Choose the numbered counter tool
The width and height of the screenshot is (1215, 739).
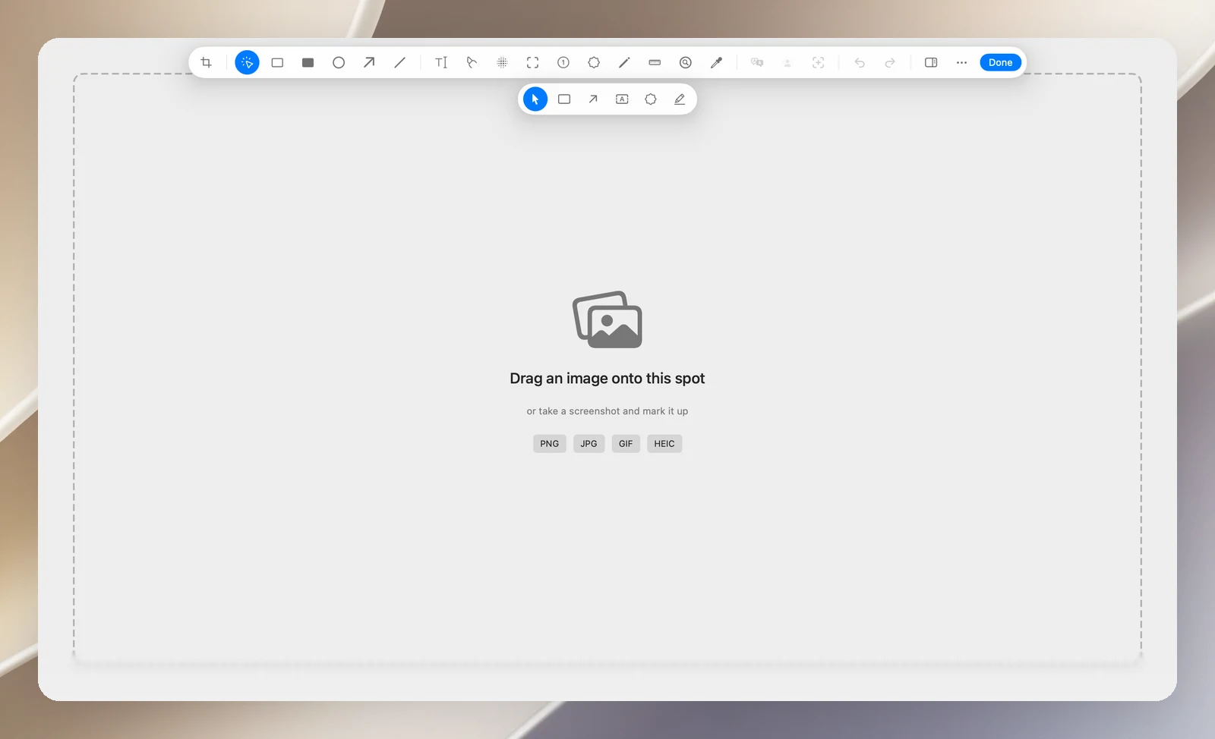coord(563,62)
